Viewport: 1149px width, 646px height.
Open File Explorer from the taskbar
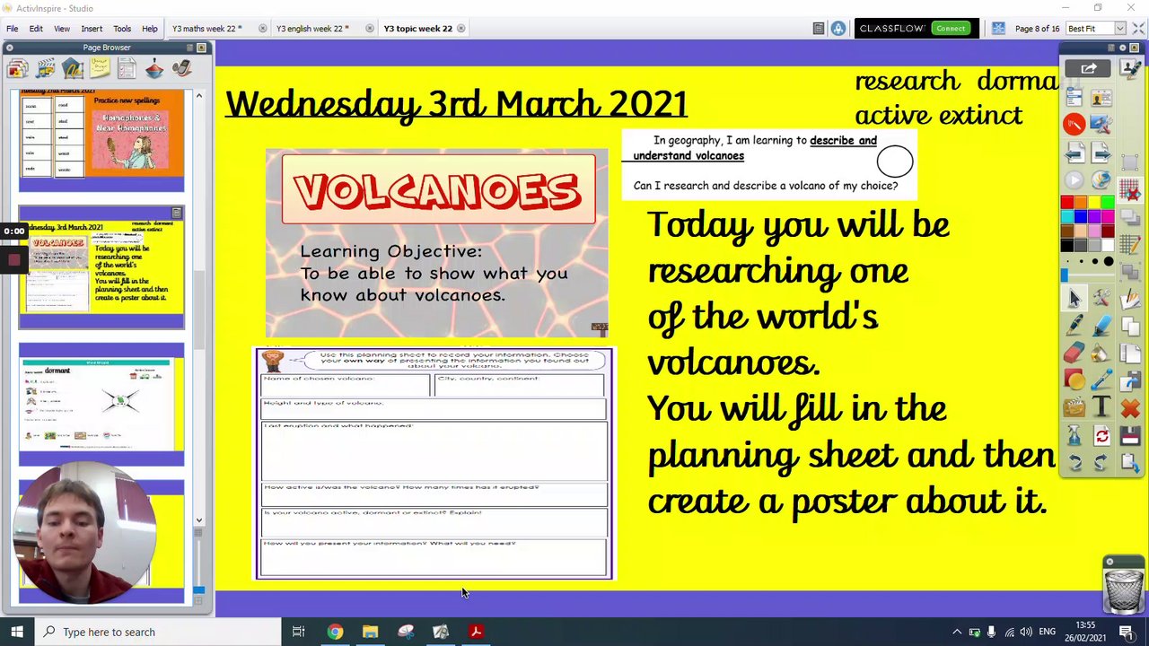(370, 632)
